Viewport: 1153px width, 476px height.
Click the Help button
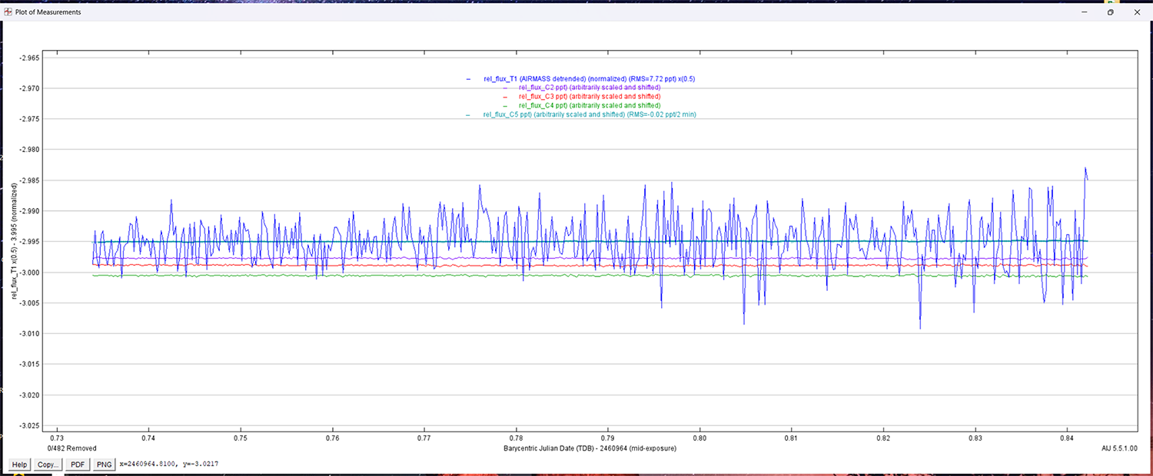[x=19, y=464]
